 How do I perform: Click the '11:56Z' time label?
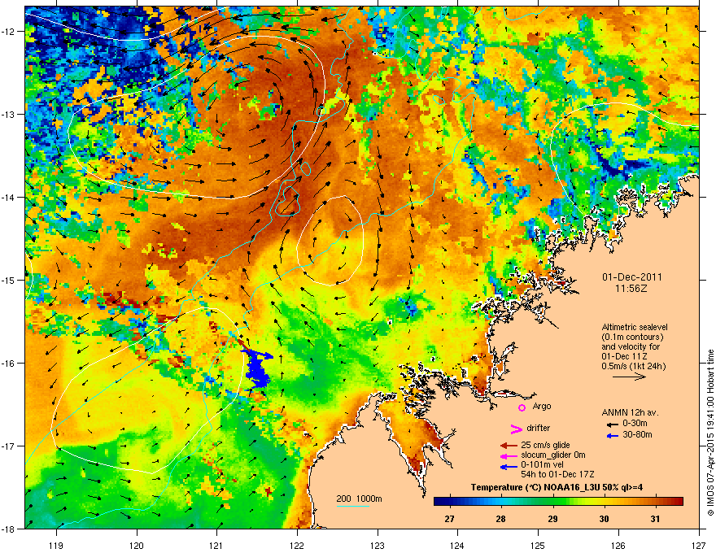(631, 289)
